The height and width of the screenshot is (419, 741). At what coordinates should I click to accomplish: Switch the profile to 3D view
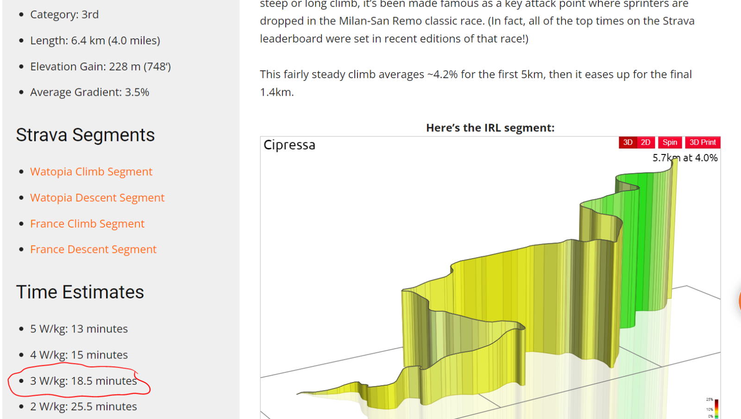click(628, 142)
